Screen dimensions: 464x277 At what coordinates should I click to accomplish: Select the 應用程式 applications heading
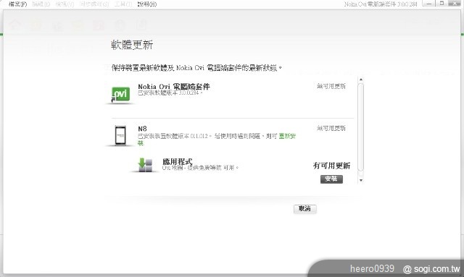177,161
